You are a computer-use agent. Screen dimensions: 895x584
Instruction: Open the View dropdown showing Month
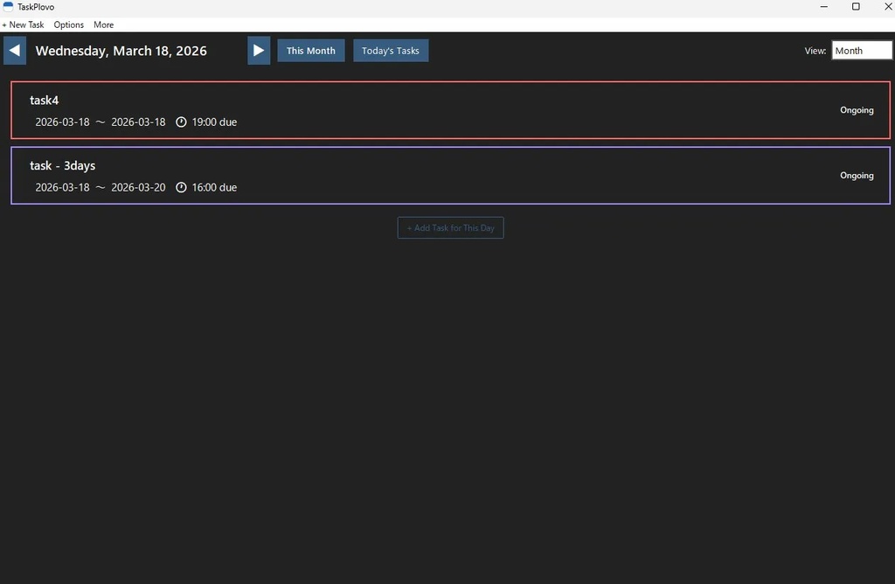(862, 50)
